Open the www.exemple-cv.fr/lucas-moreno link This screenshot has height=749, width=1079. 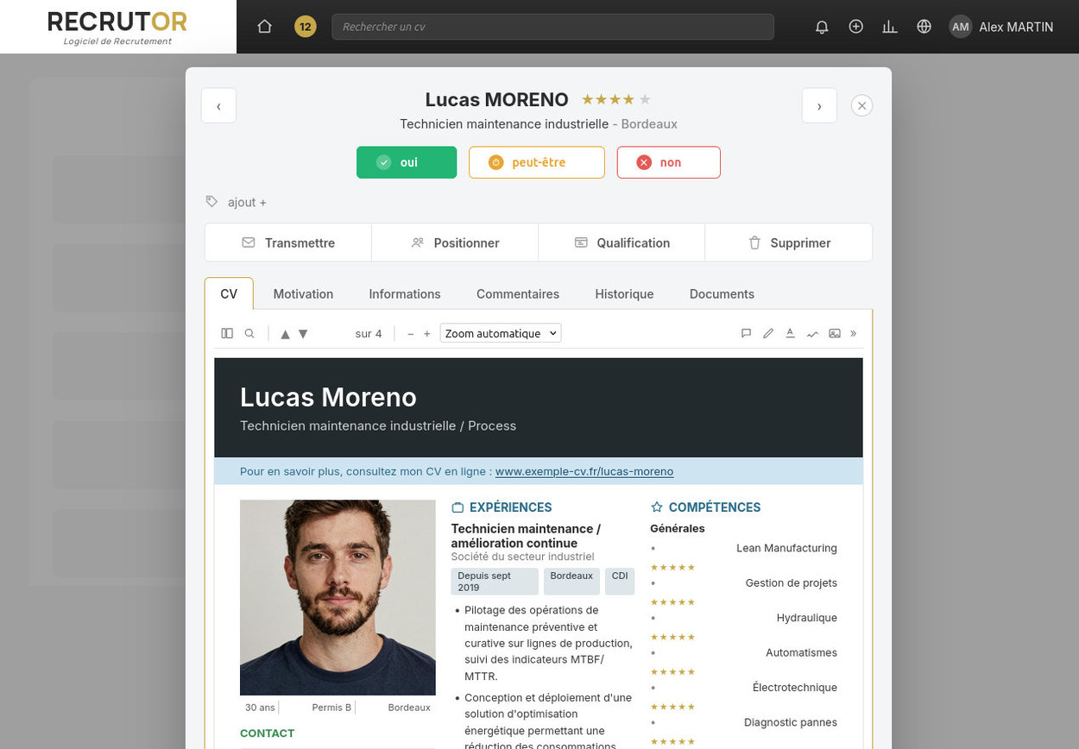tap(584, 471)
